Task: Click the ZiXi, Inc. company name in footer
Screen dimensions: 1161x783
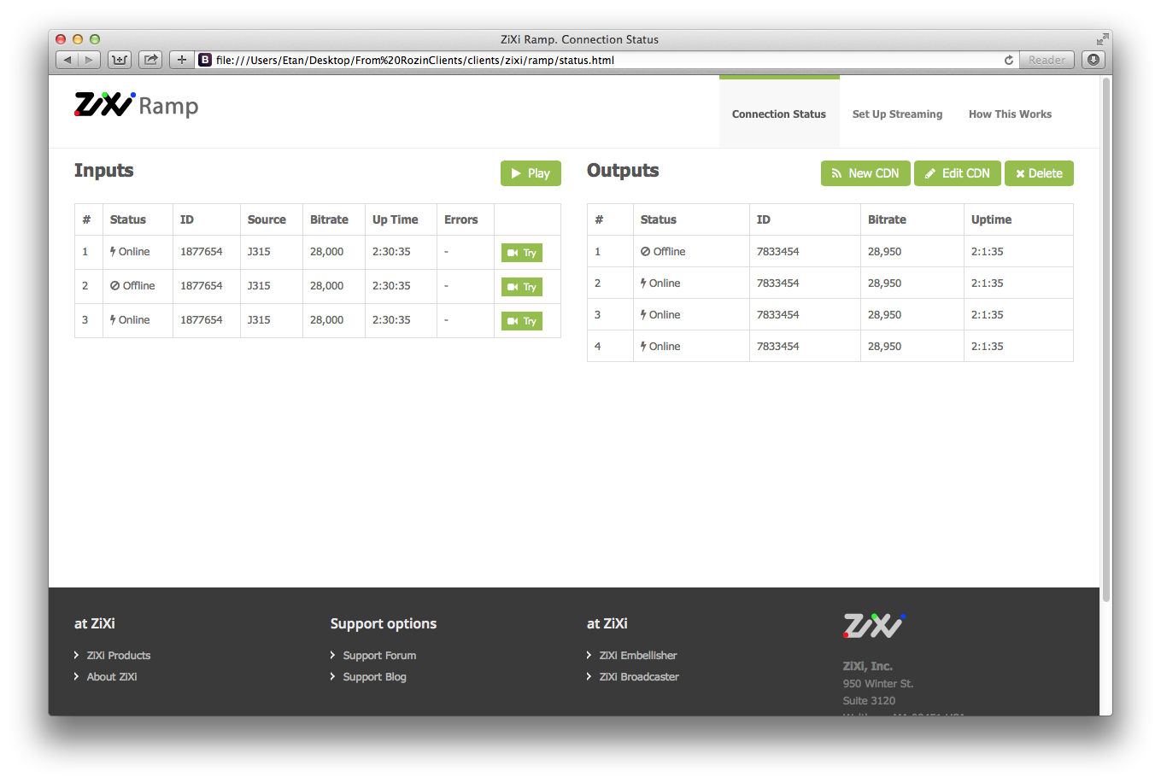Action: [868, 666]
